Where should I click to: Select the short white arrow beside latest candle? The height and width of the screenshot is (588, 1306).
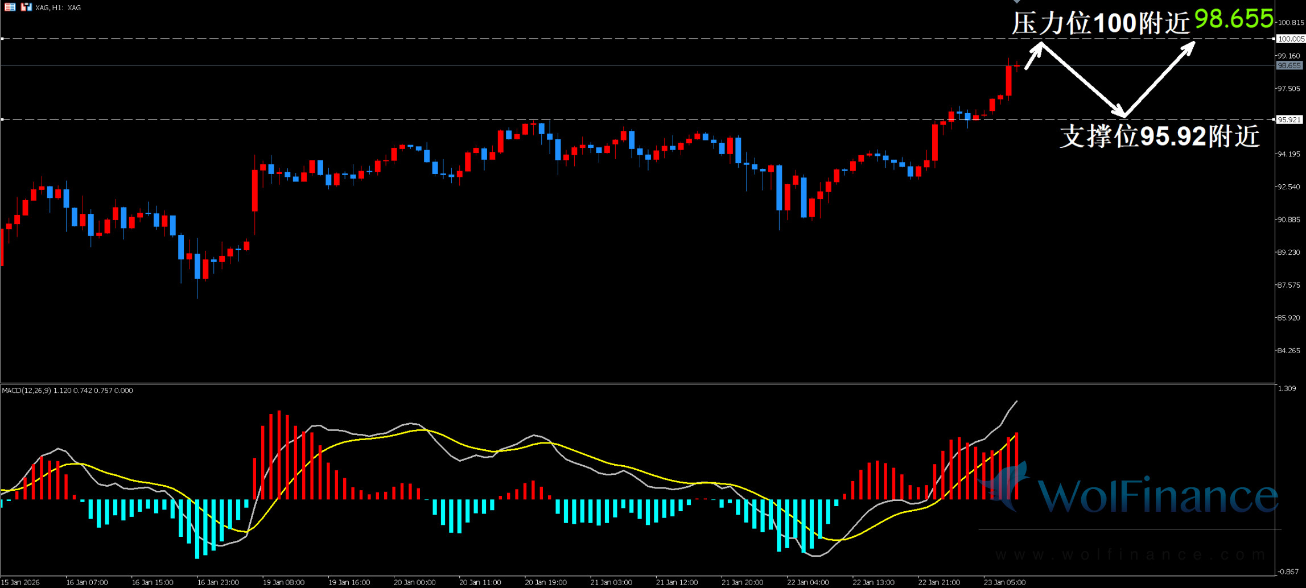(1033, 57)
